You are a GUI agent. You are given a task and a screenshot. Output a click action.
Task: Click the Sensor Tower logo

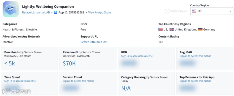pos(176,11)
